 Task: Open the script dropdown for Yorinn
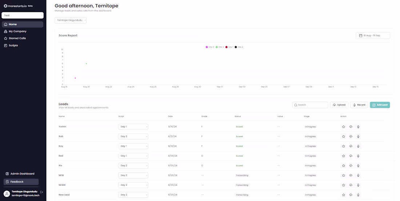[x=133, y=127]
